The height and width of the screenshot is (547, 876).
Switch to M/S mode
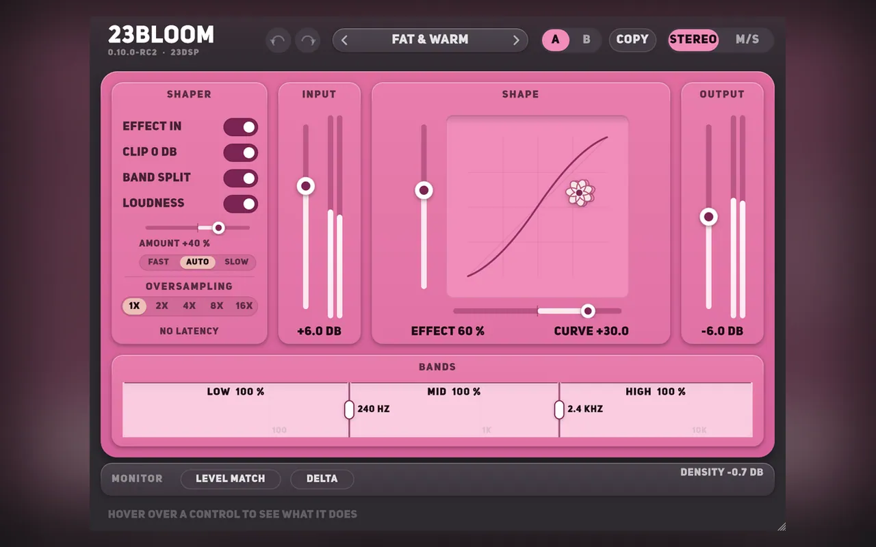[x=747, y=40]
